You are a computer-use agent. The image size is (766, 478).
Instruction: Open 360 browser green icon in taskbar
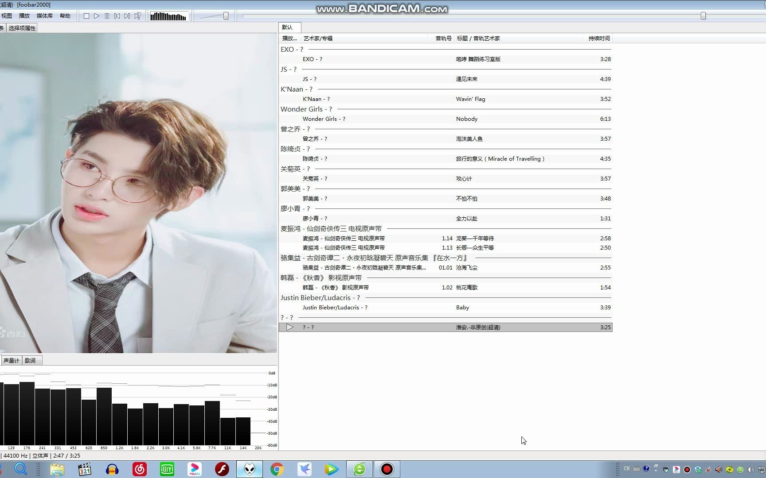pyautogui.click(x=360, y=469)
